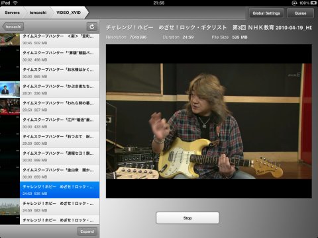Select the 29:59 327 MB video item
The width and height of the screenshot is (318, 238).
[60, 106]
